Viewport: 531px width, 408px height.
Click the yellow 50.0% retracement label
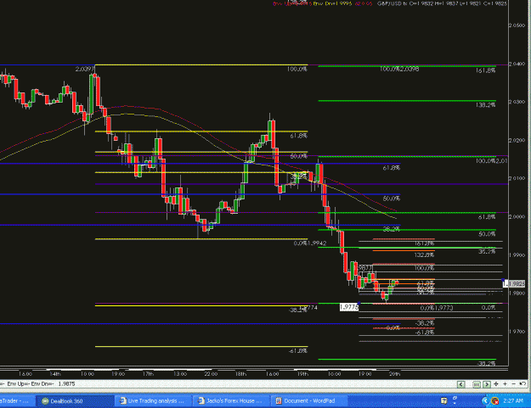[x=299, y=156]
